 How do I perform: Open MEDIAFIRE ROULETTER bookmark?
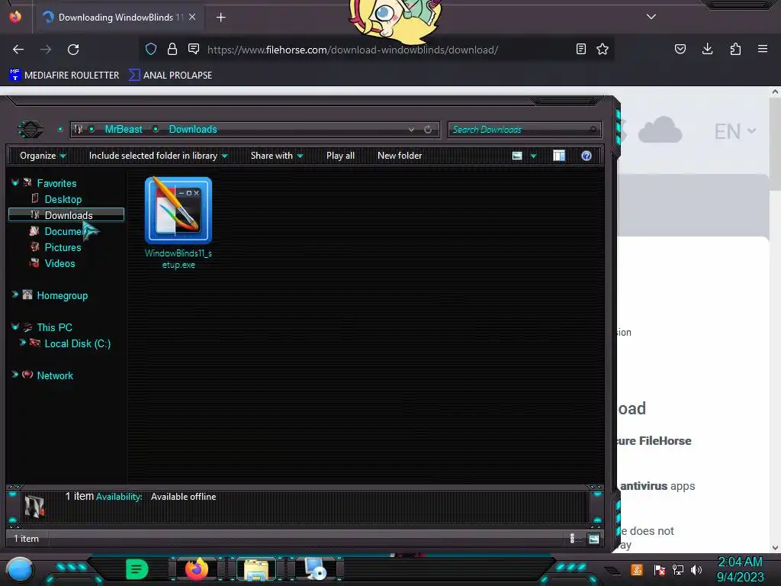(64, 76)
